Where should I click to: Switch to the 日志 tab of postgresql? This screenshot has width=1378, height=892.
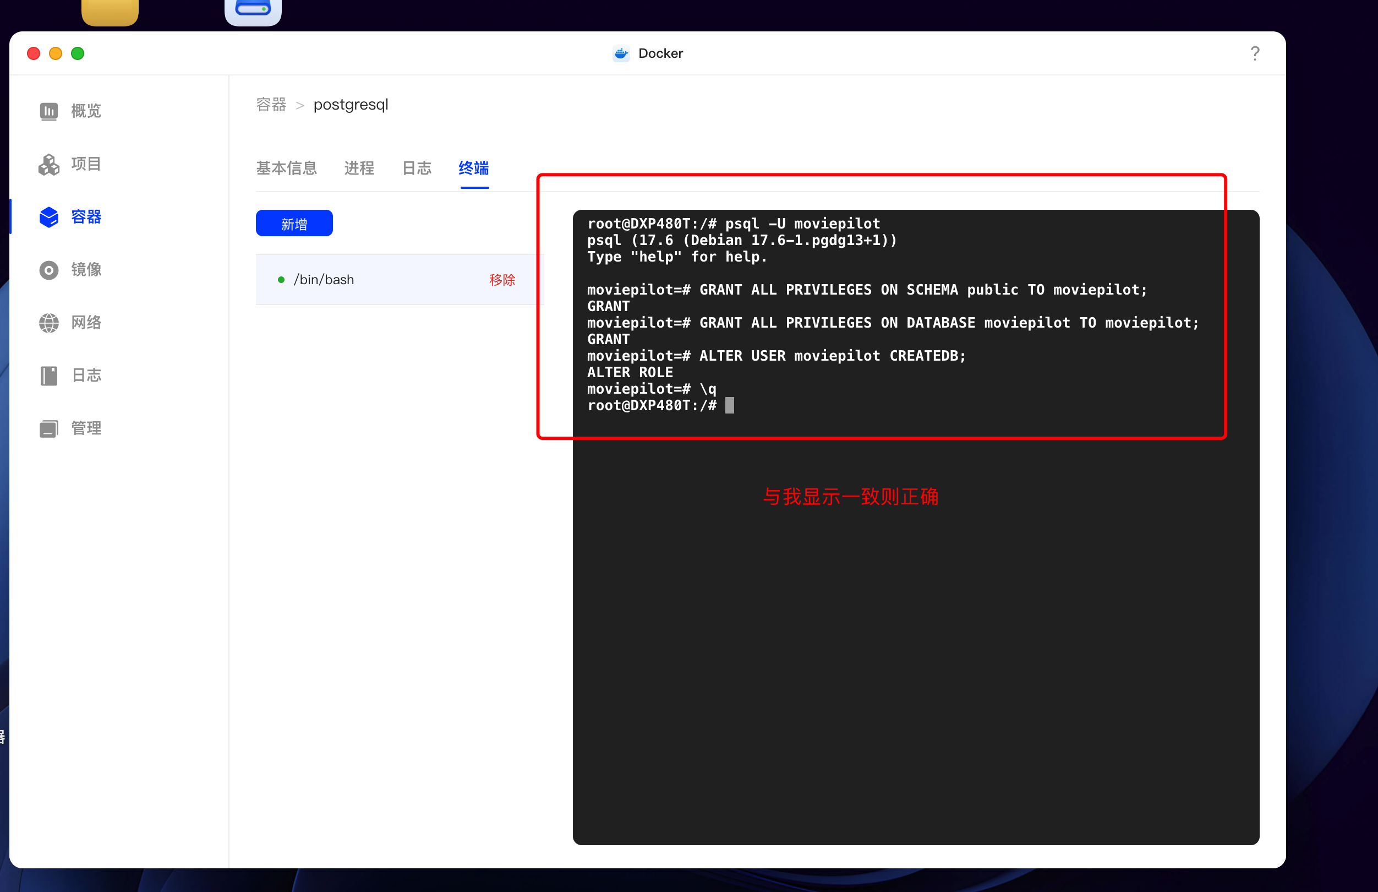click(x=417, y=168)
